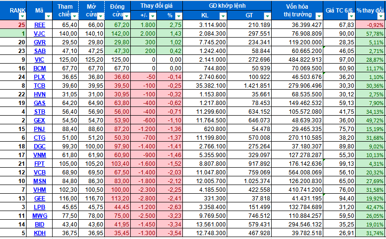Select REE closing price 67,20 cell

pos(118,25)
